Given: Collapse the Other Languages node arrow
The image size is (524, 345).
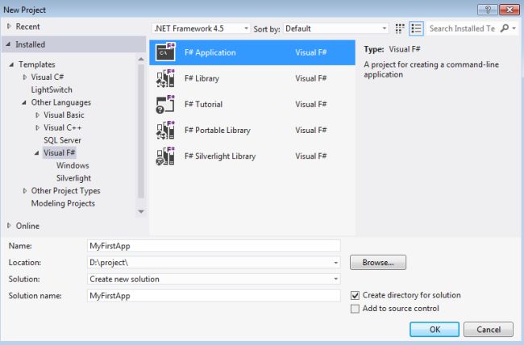Looking at the screenshot, I should coord(24,102).
